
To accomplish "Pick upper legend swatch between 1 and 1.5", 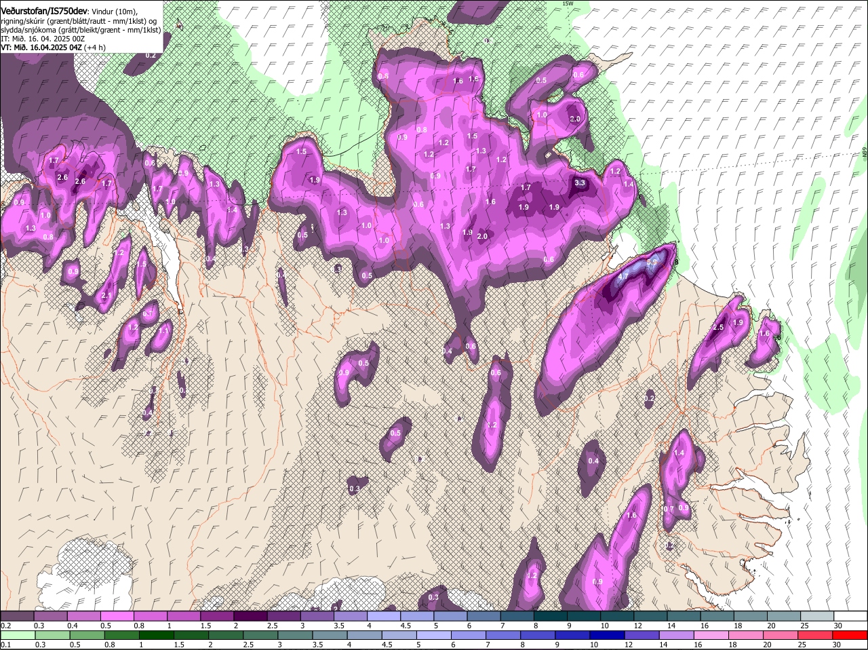I will (183, 615).
